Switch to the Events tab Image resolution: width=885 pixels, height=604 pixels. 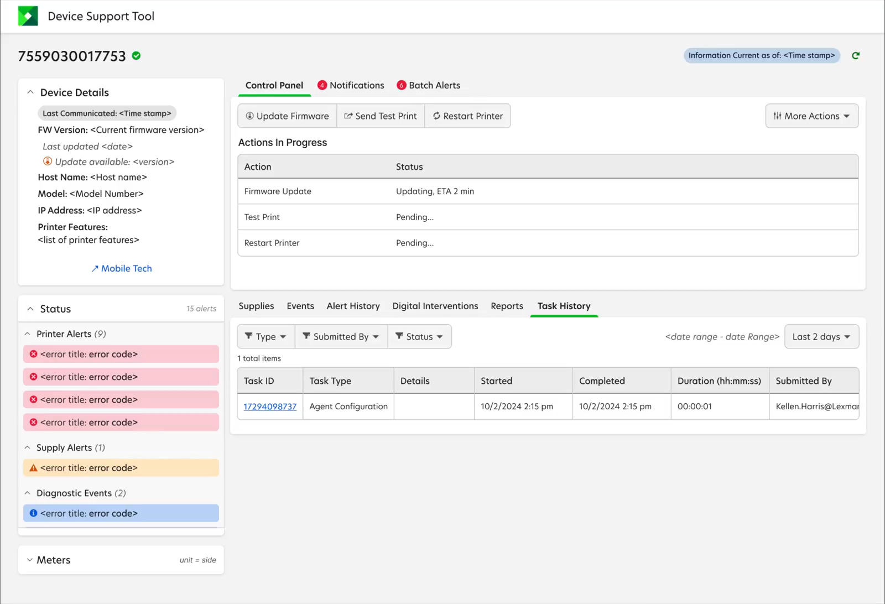[x=300, y=306]
